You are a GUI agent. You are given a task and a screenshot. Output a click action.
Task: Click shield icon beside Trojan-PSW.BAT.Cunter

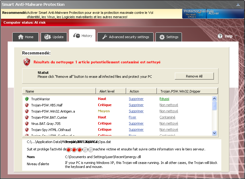(27, 117)
